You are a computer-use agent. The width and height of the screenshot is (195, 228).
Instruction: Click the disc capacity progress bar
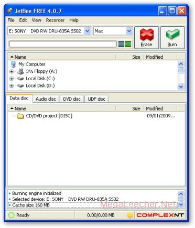[63, 44]
